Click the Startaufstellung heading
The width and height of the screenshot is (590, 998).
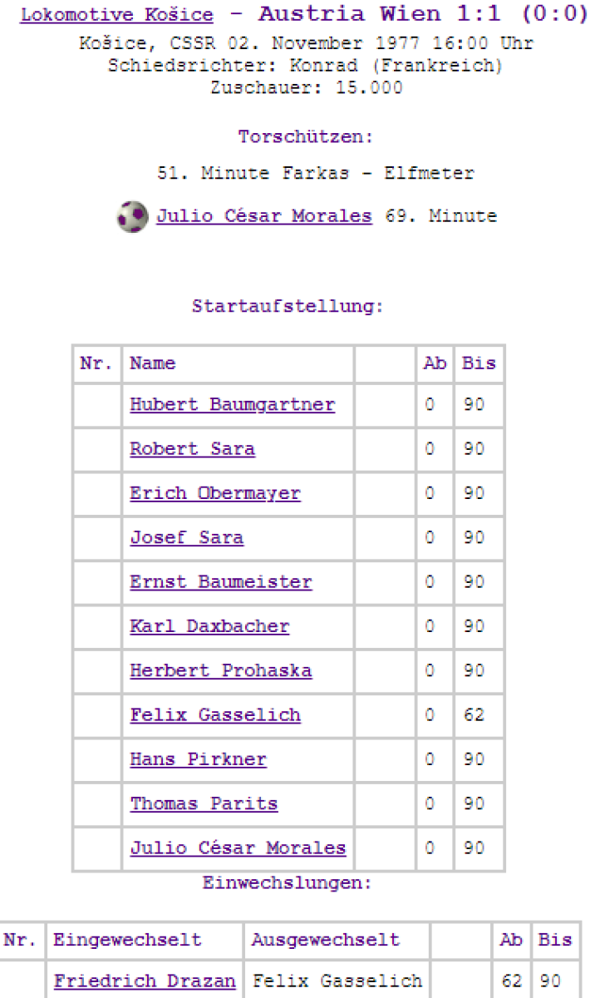tap(288, 306)
